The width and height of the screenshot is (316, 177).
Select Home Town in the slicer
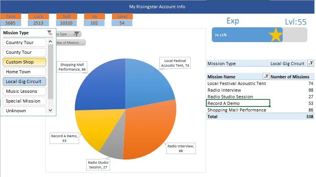point(24,72)
